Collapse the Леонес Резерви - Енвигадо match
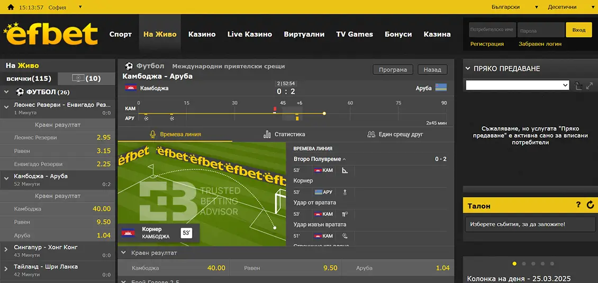This screenshot has height=283, width=598. (6, 107)
